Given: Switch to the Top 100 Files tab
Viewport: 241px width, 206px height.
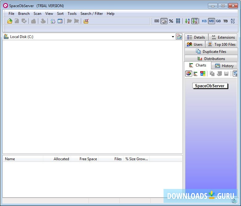Looking at the screenshot, I should tap(221, 44).
